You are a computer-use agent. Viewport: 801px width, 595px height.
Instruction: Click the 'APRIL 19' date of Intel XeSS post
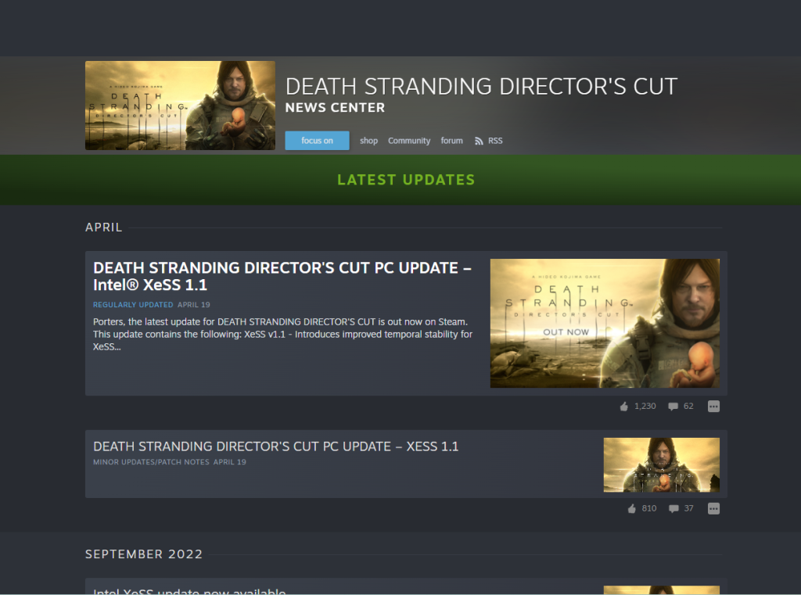(x=194, y=305)
